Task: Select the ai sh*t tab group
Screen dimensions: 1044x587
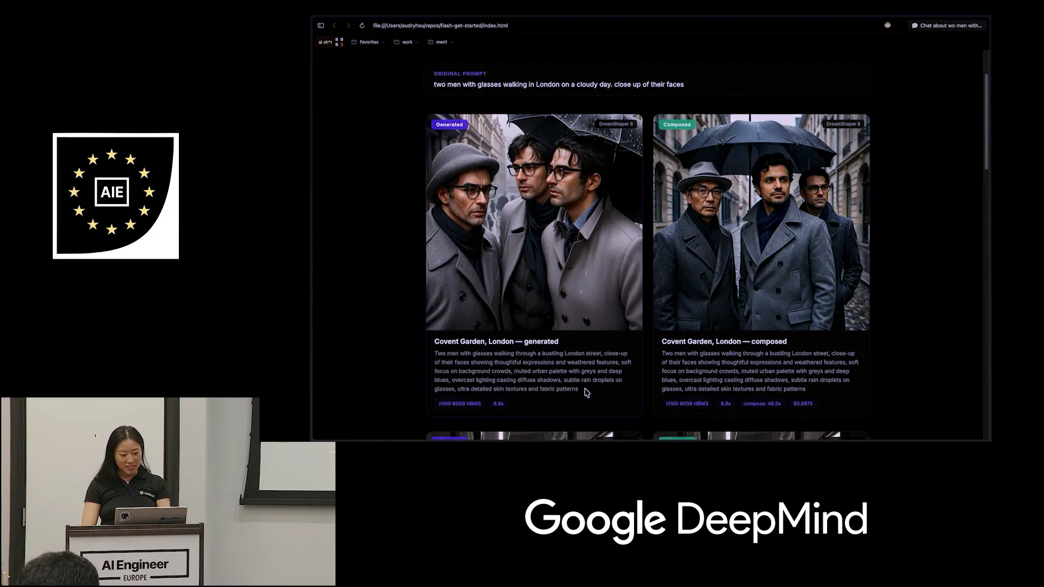Action: [325, 42]
